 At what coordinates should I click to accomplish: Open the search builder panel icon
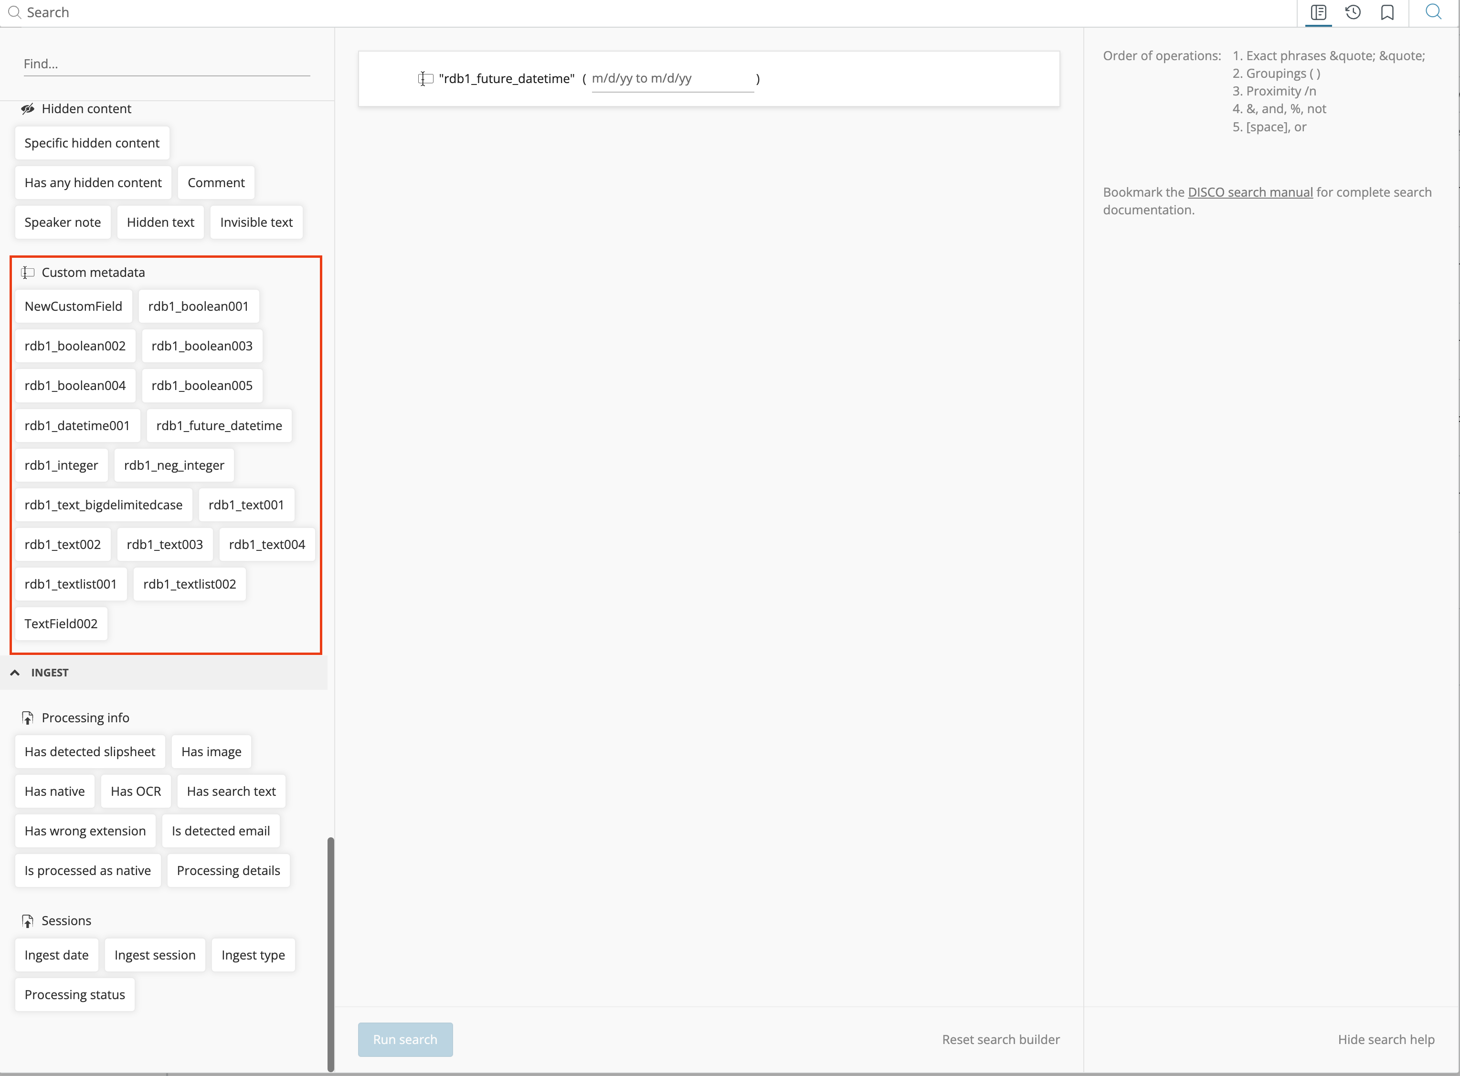click(1319, 12)
